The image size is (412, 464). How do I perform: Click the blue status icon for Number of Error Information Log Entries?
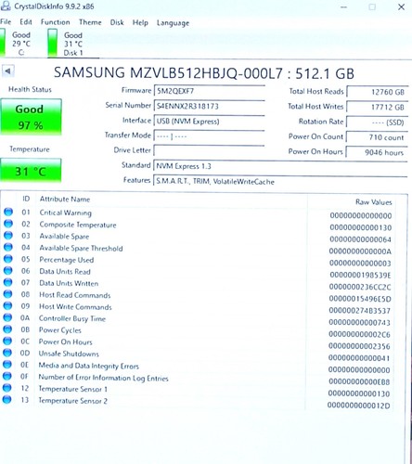[7, 377]
